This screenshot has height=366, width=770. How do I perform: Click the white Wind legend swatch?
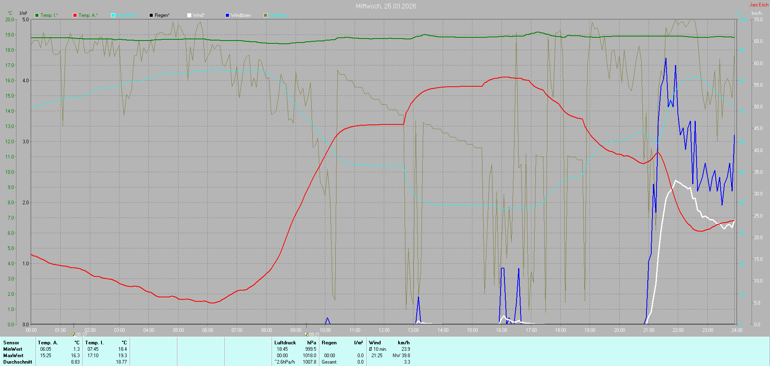(189, 15)
